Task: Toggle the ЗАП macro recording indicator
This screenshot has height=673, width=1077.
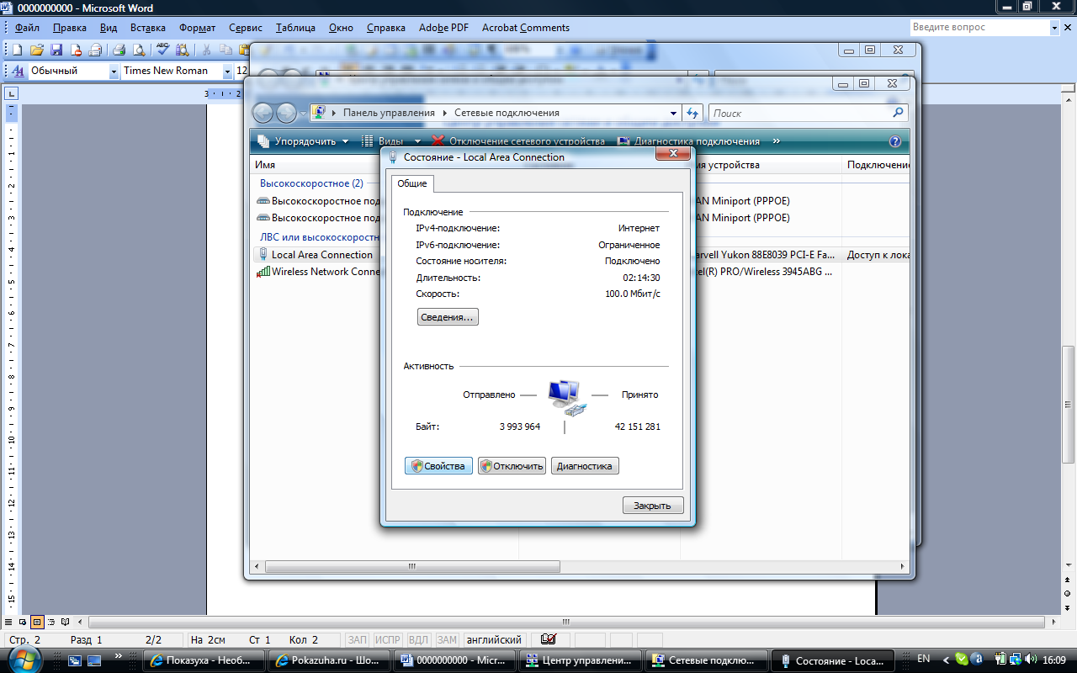Action: [x=358, y=640]
